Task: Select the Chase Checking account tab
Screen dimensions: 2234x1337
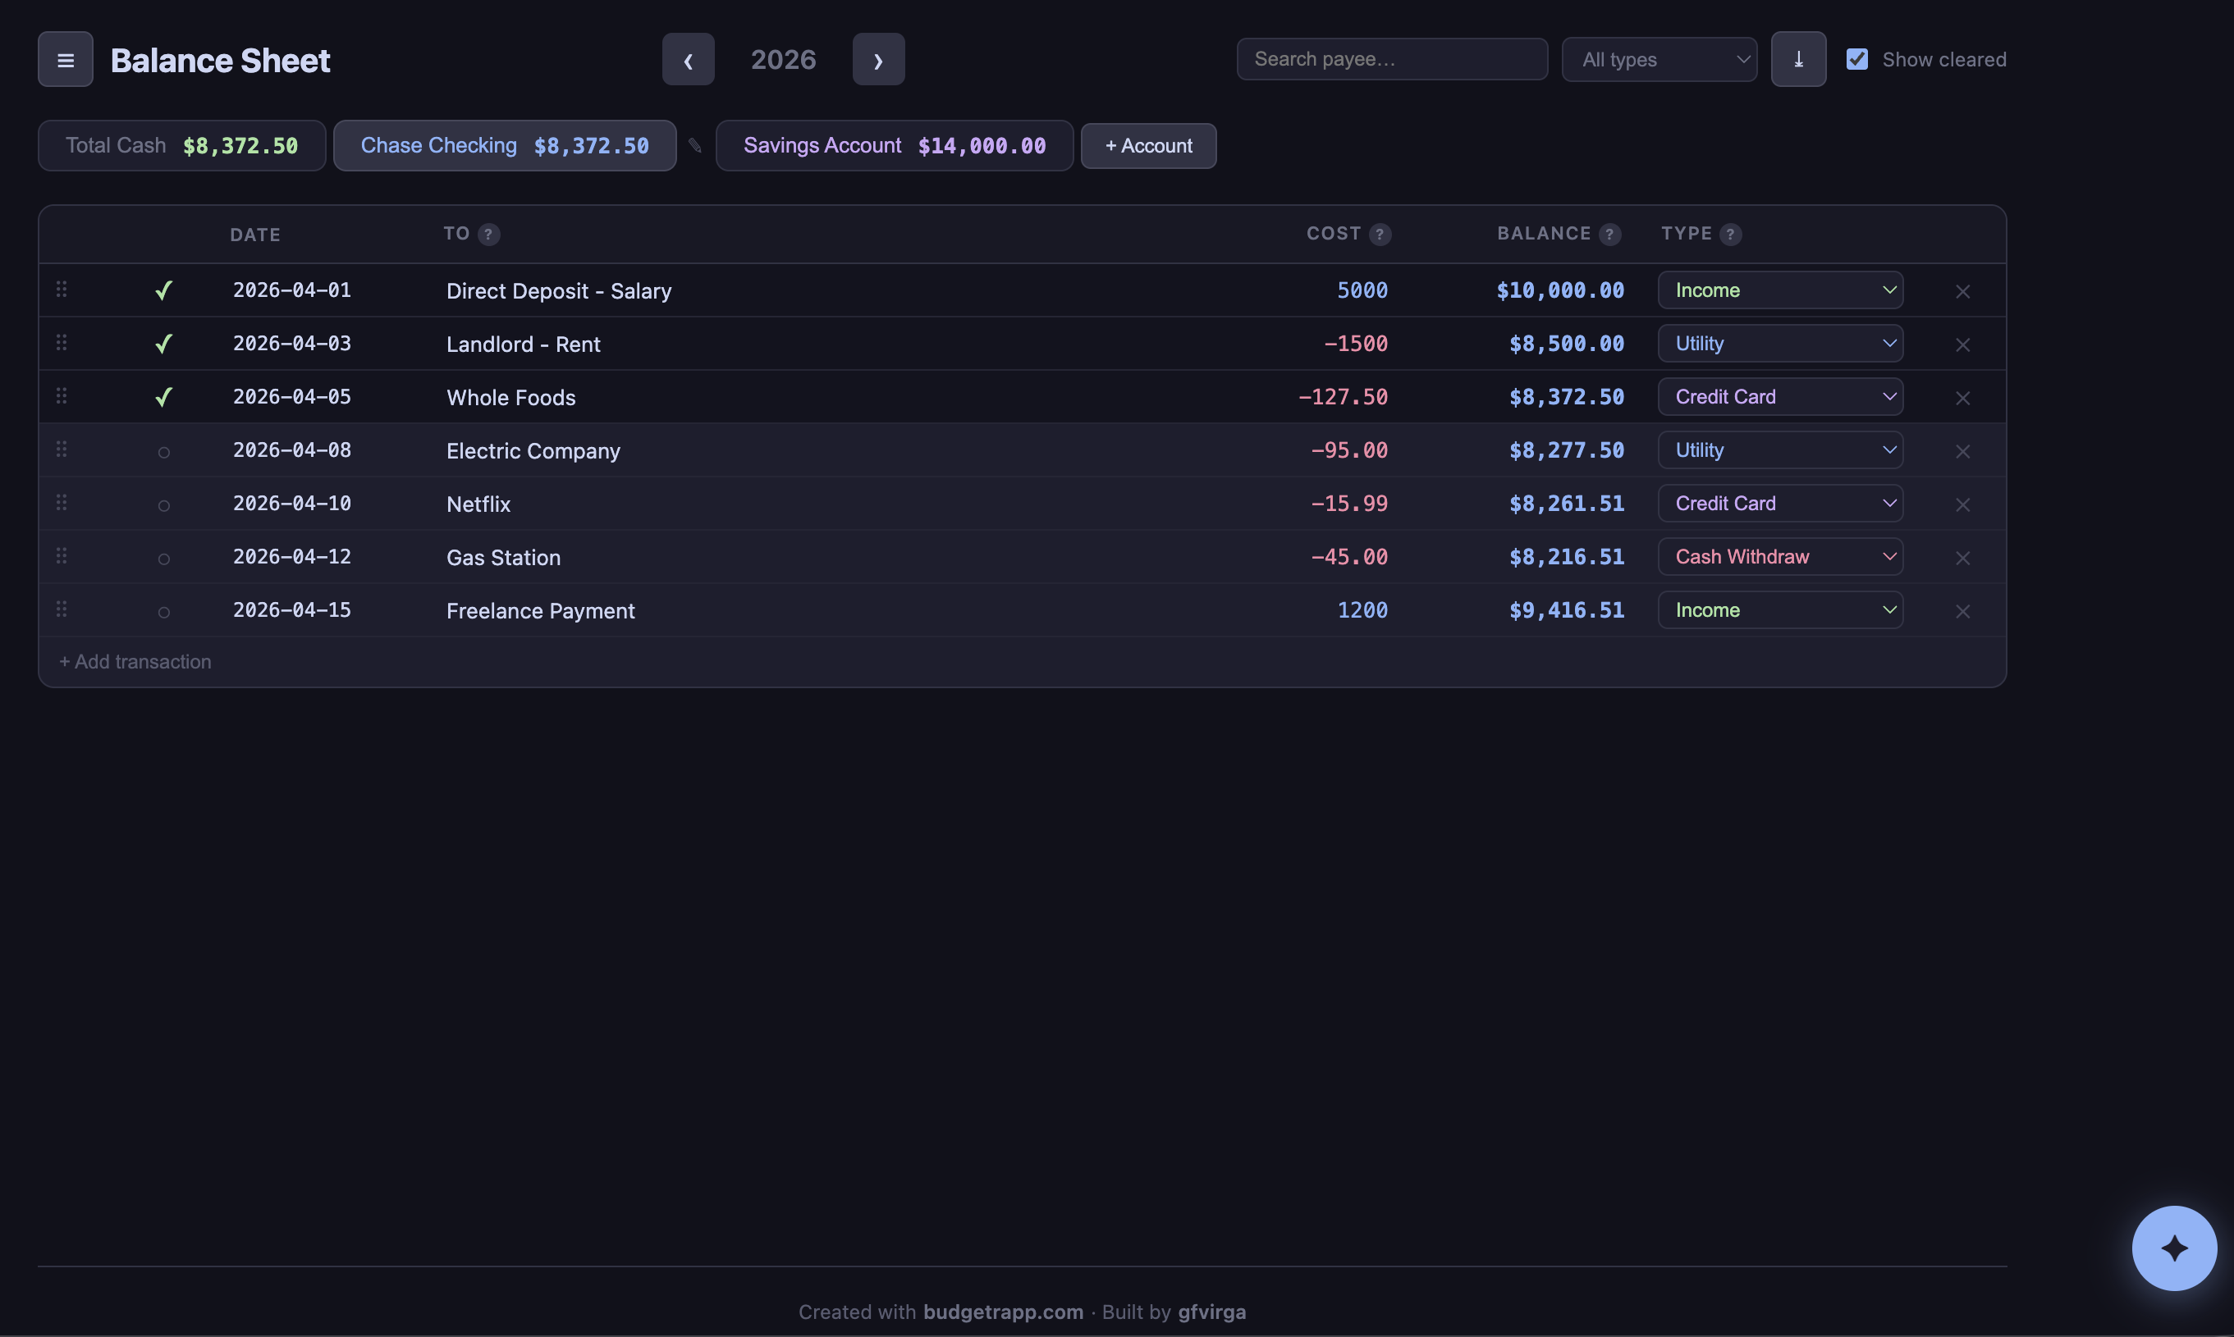Action: point(504,145)
